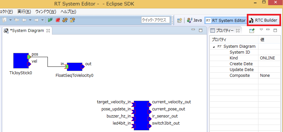The width and height of the screenshot is (283, 132).
Task: Open the ヘルプ(H) menu
Action: [68, 12]
